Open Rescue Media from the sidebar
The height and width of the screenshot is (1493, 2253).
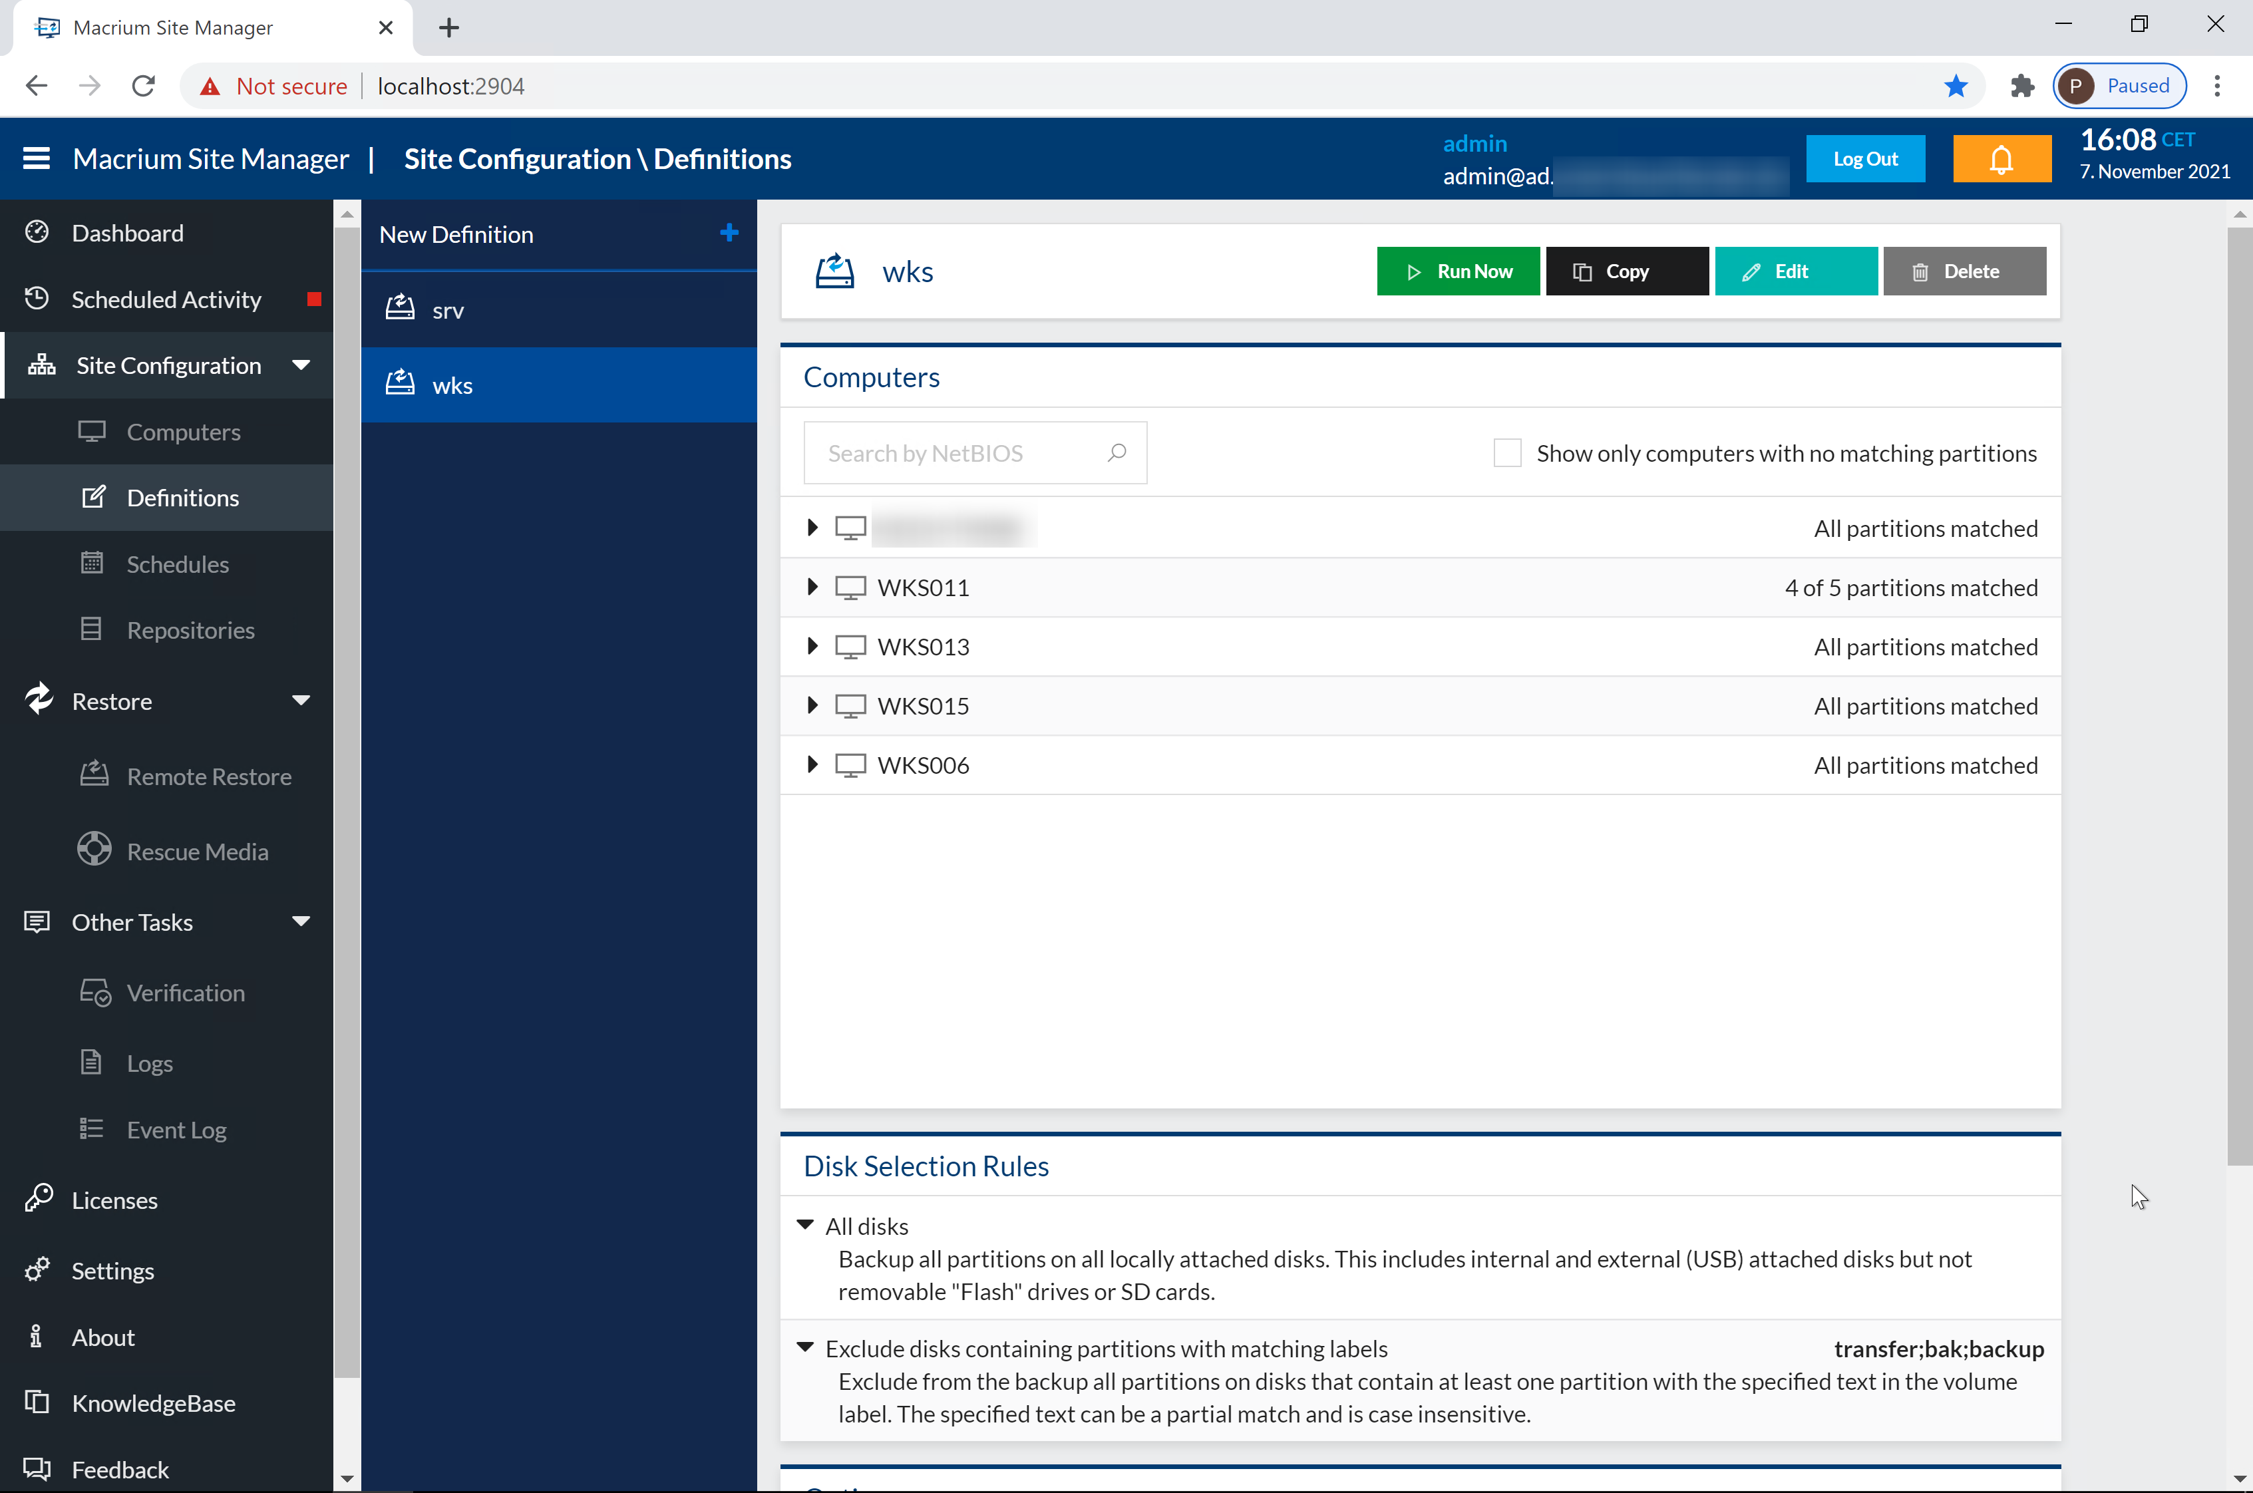point(197,851)
